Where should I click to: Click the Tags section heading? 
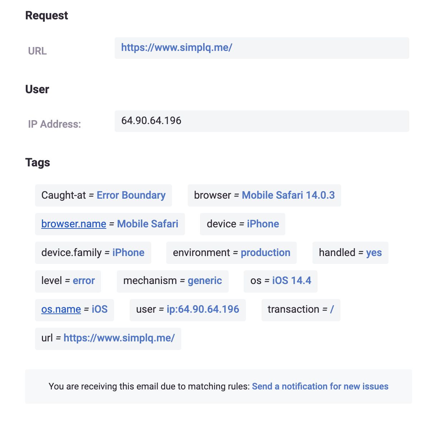click(x=38, y=162)
